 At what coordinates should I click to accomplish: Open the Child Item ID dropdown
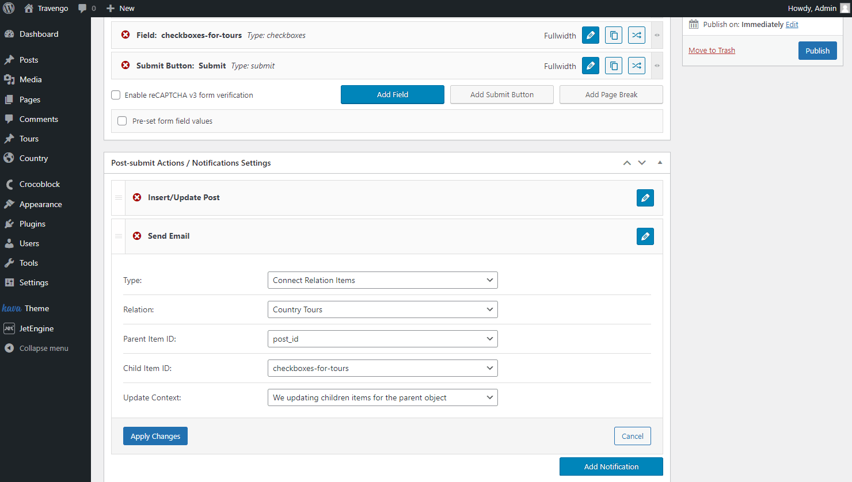tap(383, 368)
